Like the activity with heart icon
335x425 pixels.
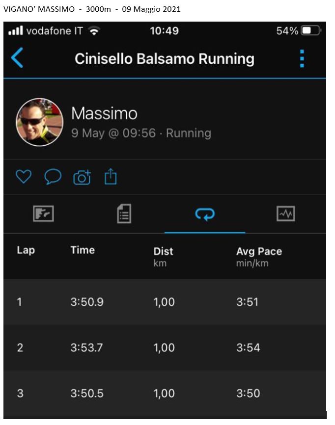coord(24,177)
